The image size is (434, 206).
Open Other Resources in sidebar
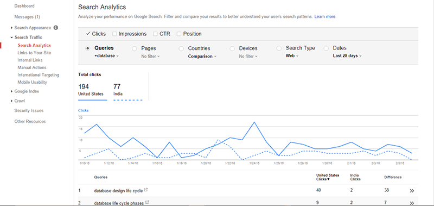pyautogui.click(x=30, y=121)
